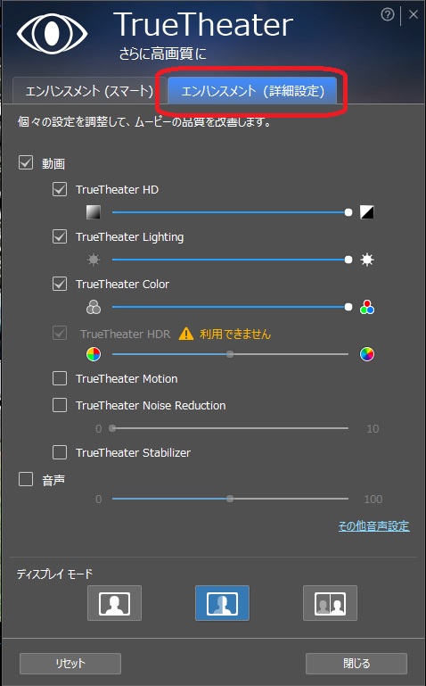426x686 pixels.
Task: Enable the TrueTheater Stabilizer checkbox
Action: 60,452
